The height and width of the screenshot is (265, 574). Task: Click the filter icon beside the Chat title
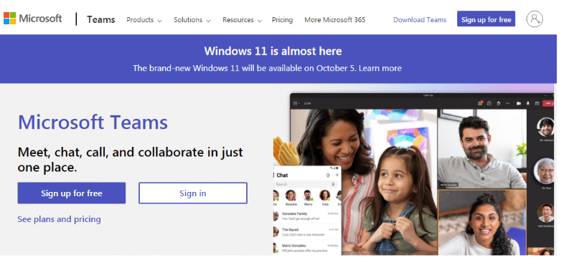click(x=337, y=175)
